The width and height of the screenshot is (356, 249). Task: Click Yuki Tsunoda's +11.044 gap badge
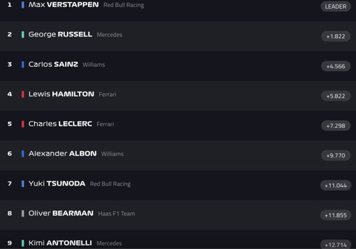pos(336,185)
